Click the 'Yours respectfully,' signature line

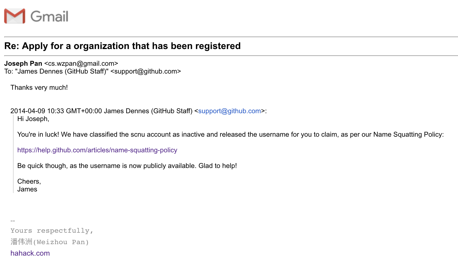pyautogui.click(x=52, y=231)
